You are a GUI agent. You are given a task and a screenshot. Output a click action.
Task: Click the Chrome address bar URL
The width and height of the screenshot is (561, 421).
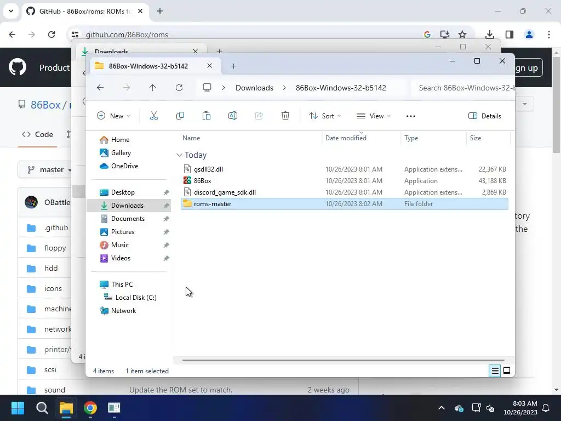click(127, 35)
